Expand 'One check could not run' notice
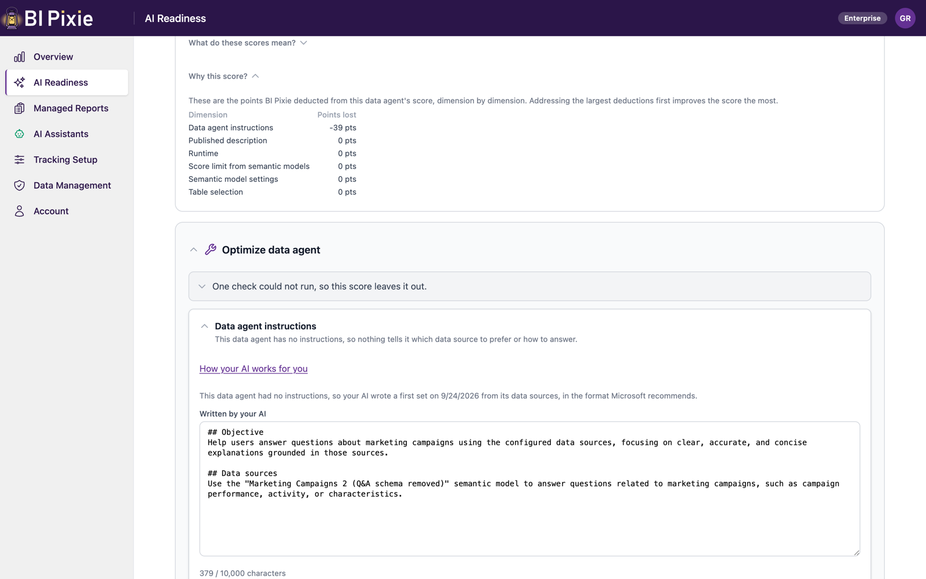926x579 pixels. (x=530, y=287)
